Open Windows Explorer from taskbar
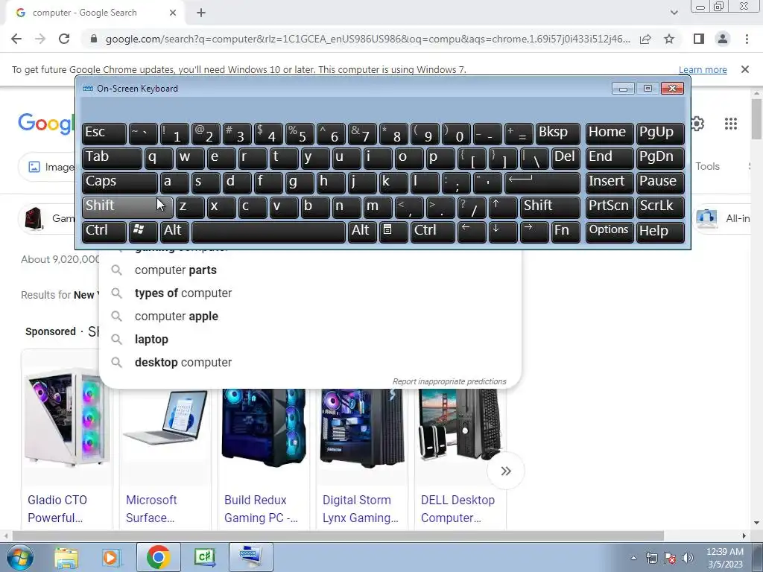The image size is (763, 572). tap(66, 558)
